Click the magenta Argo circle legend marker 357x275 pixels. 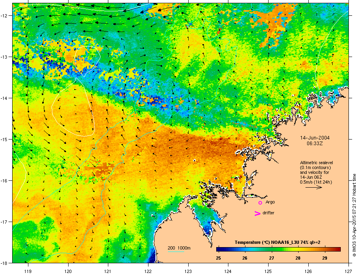[x=260, y=203]
